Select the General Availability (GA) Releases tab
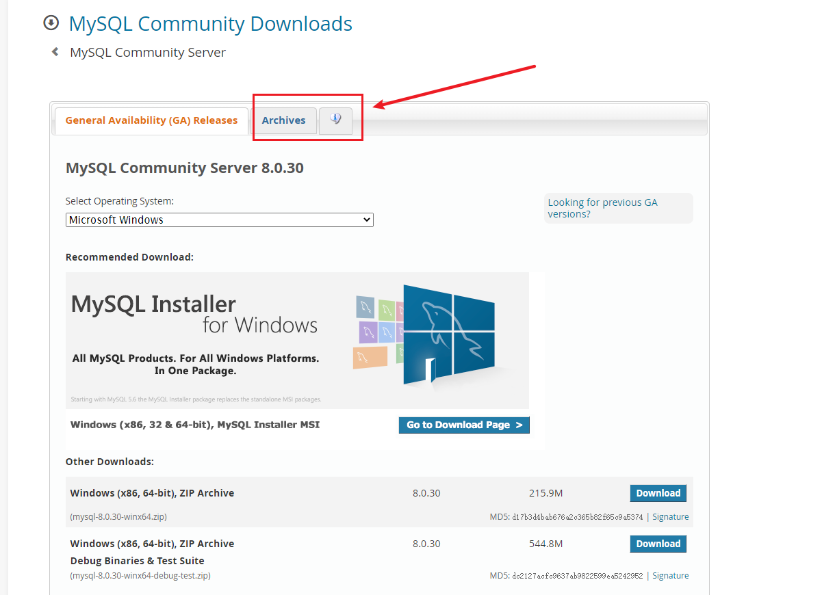 coord(151,120)
